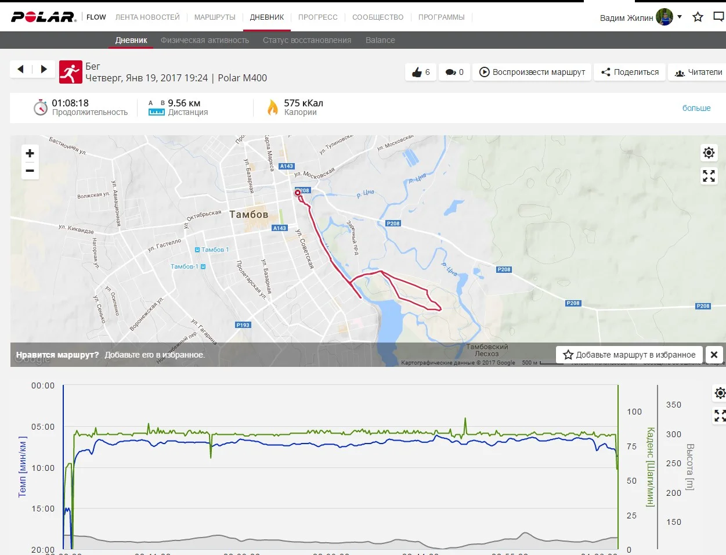
Task: Open ПРОГРАММЫ menu
Action: point(442,17)
